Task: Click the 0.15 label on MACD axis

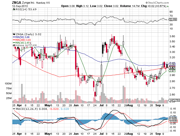Action: [x=173, y=109]
